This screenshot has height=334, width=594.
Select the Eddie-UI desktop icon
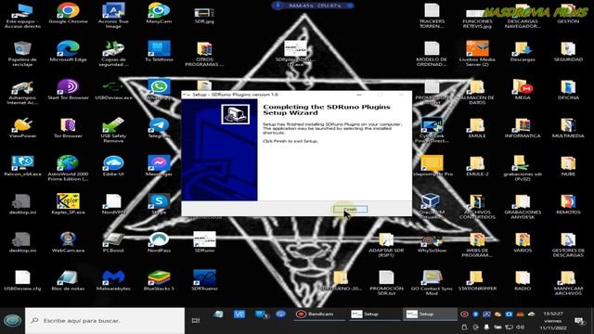[113, 166]
